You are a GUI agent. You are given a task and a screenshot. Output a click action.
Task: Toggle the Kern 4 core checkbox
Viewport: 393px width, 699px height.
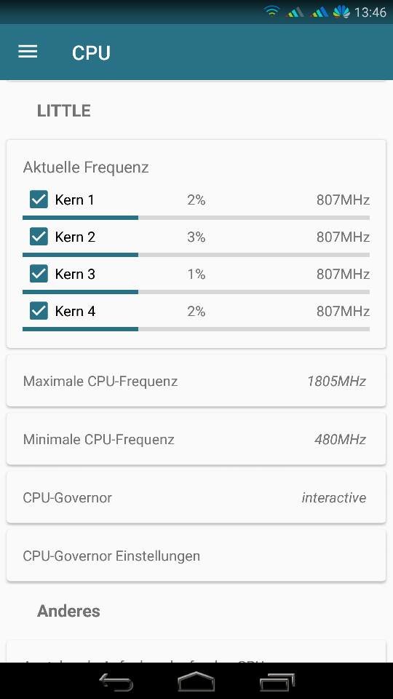click(39, 311)
